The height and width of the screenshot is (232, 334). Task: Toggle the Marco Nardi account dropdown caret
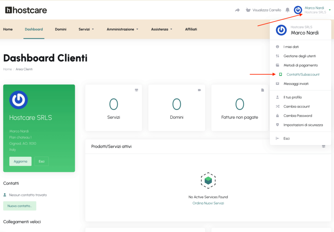[329, 10]
